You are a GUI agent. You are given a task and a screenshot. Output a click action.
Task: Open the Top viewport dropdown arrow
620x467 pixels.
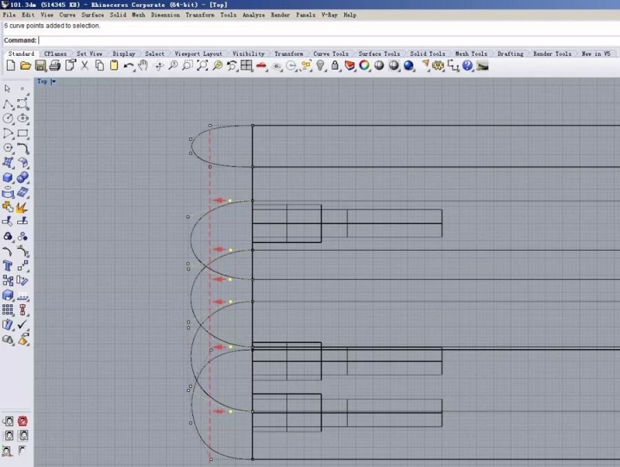(54, 81)
